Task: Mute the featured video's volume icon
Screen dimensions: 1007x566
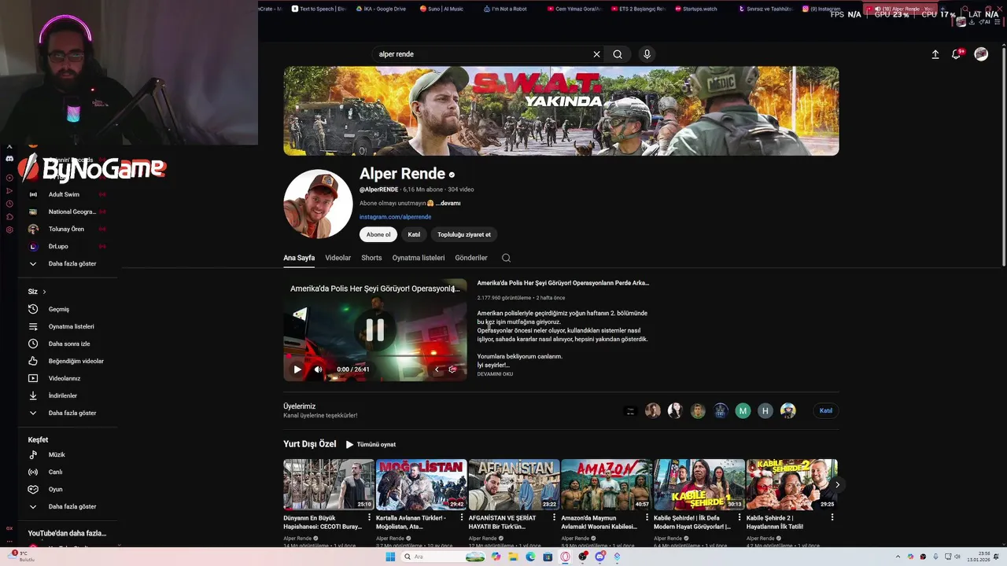Action: click(318, 369)
